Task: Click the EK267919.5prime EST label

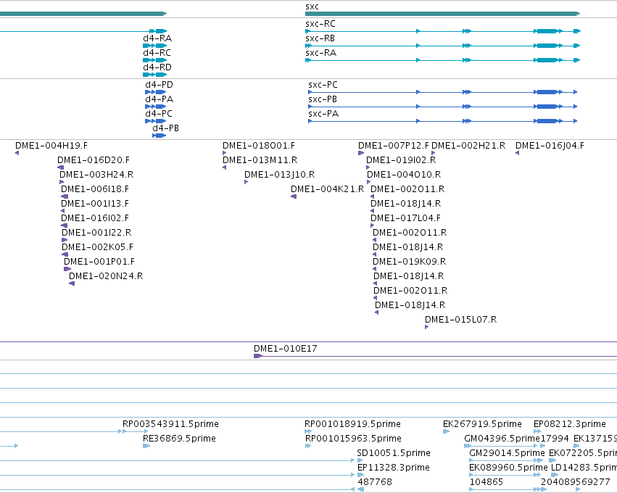Action: pos(482,425)
